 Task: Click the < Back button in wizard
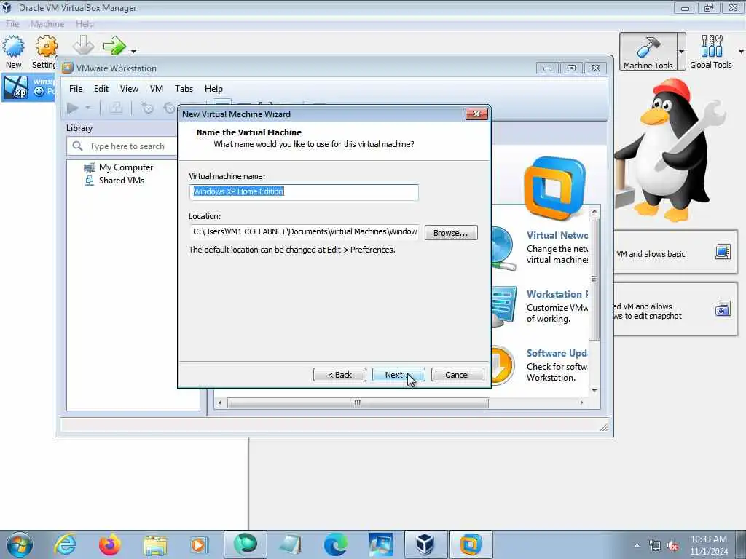click(339, 375)
